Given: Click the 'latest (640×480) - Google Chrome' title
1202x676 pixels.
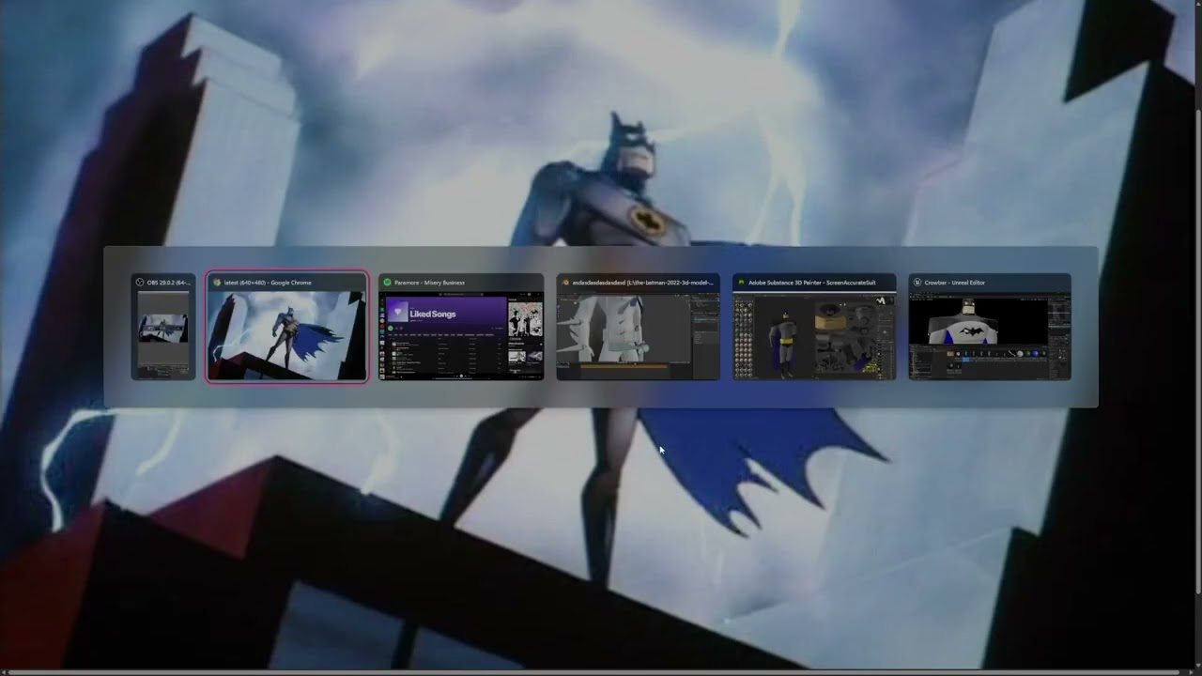Looking at the screenshot, I should click(x=268, y=283).
